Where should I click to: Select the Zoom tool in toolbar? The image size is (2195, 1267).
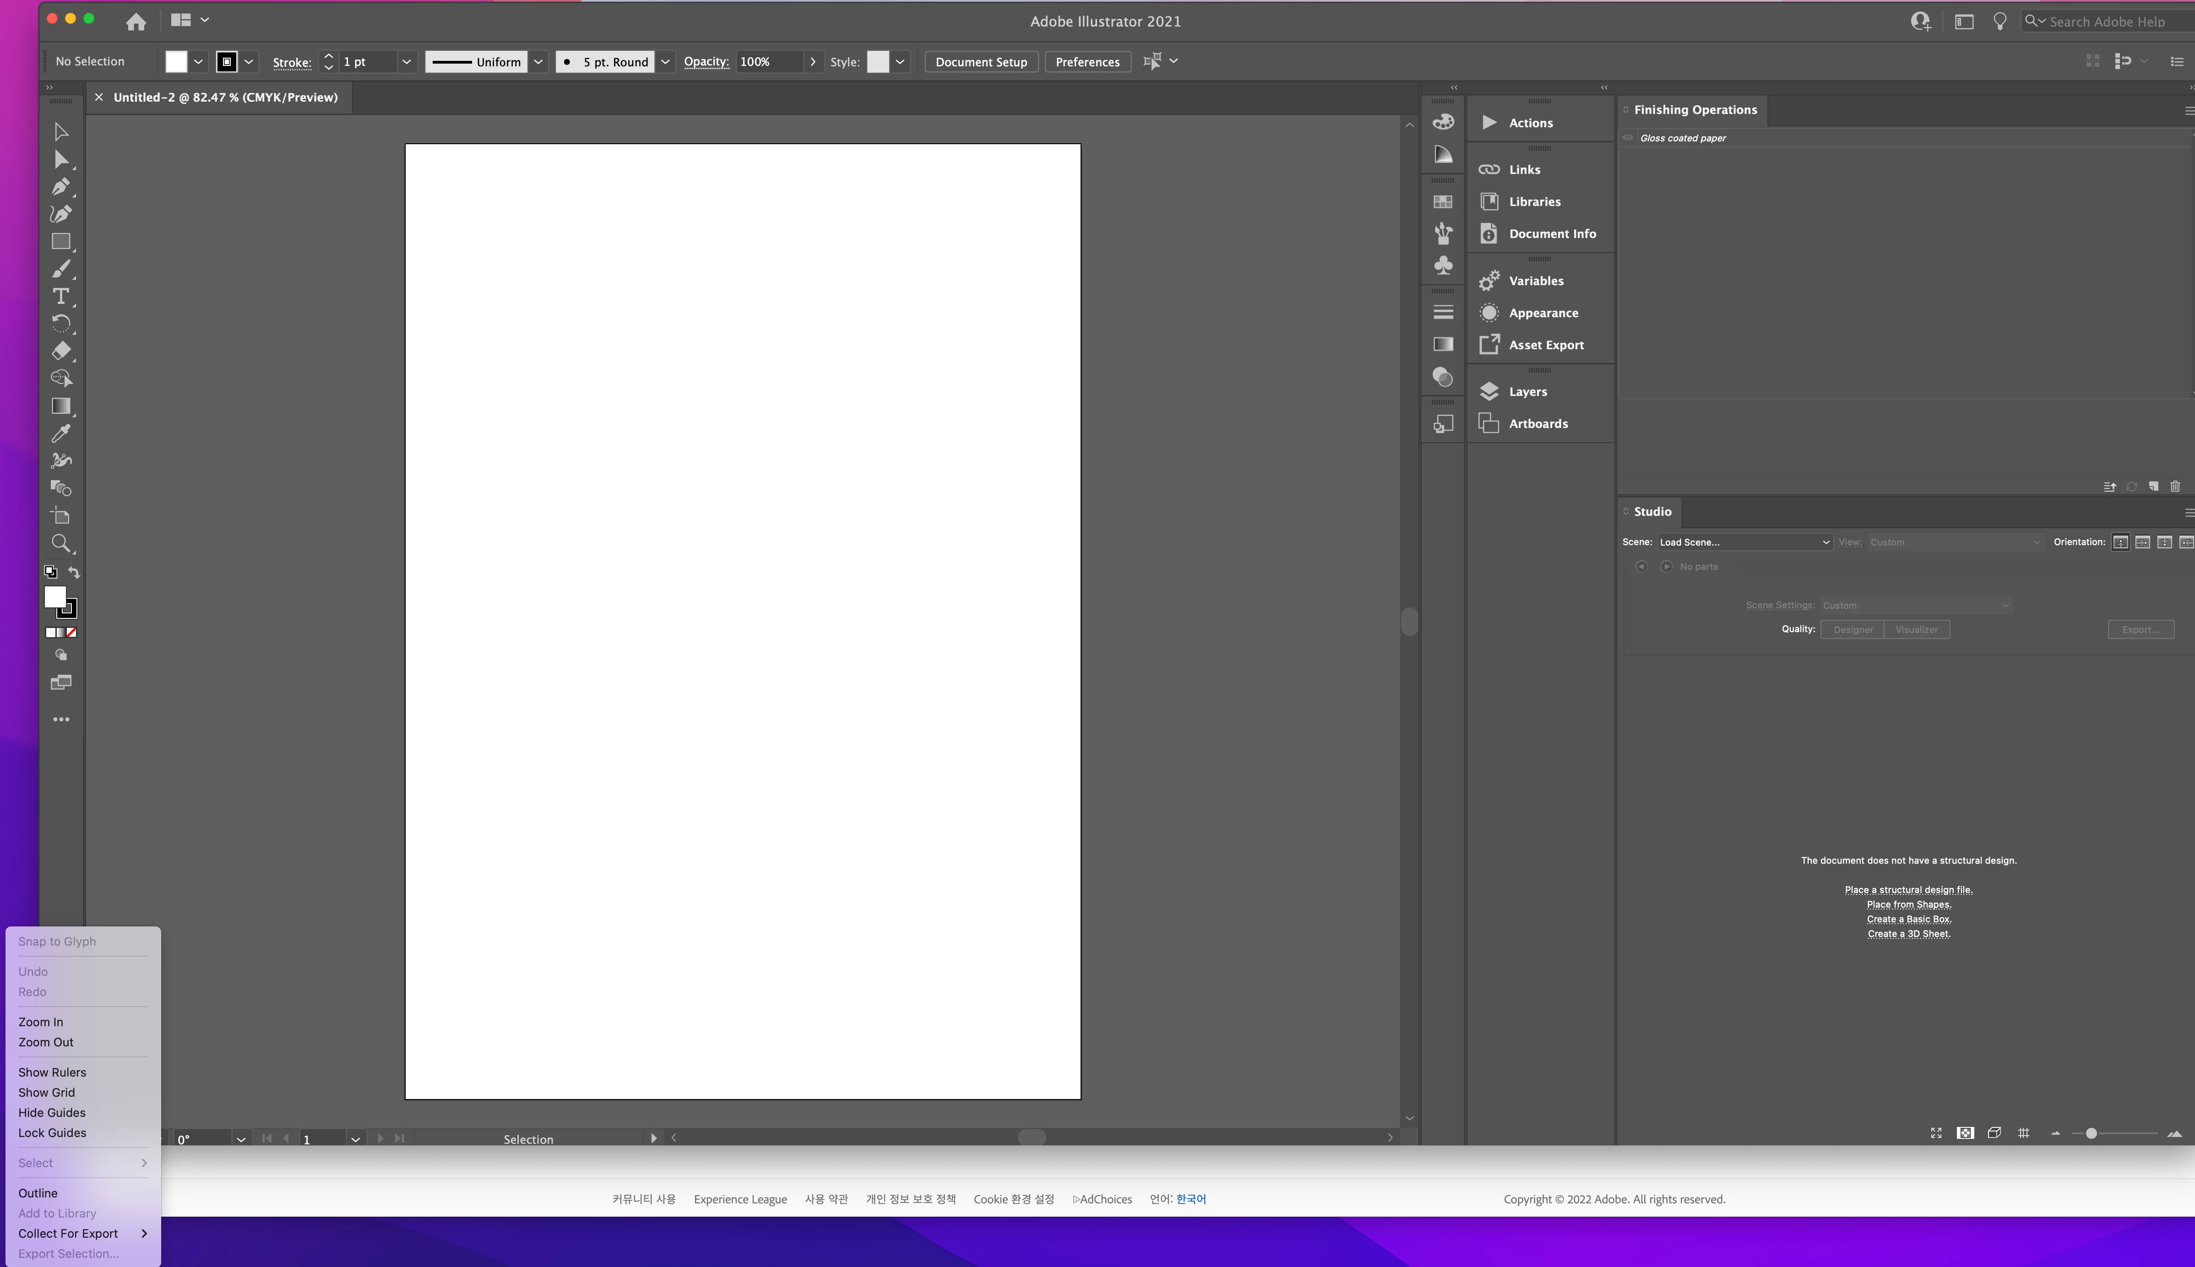click(60, 544)
